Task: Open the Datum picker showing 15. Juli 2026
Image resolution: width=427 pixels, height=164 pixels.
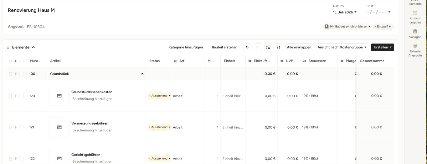Action: pos(345,12)
